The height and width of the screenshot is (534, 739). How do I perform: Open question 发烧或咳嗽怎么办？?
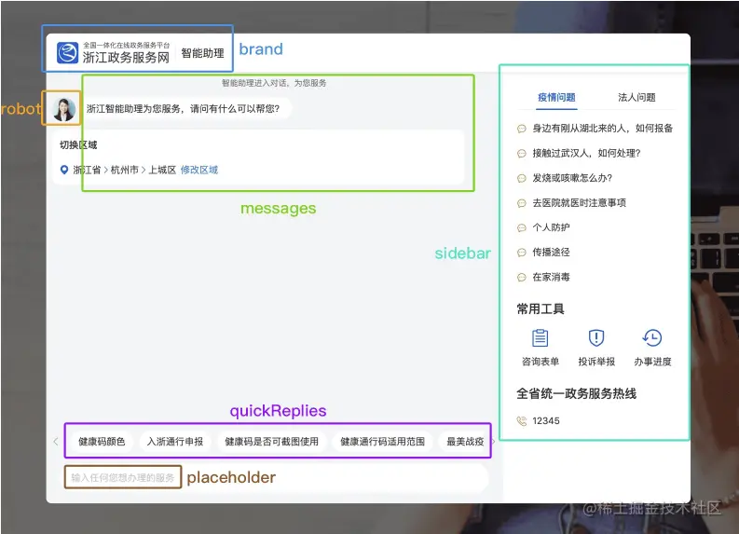coord(572,178)
